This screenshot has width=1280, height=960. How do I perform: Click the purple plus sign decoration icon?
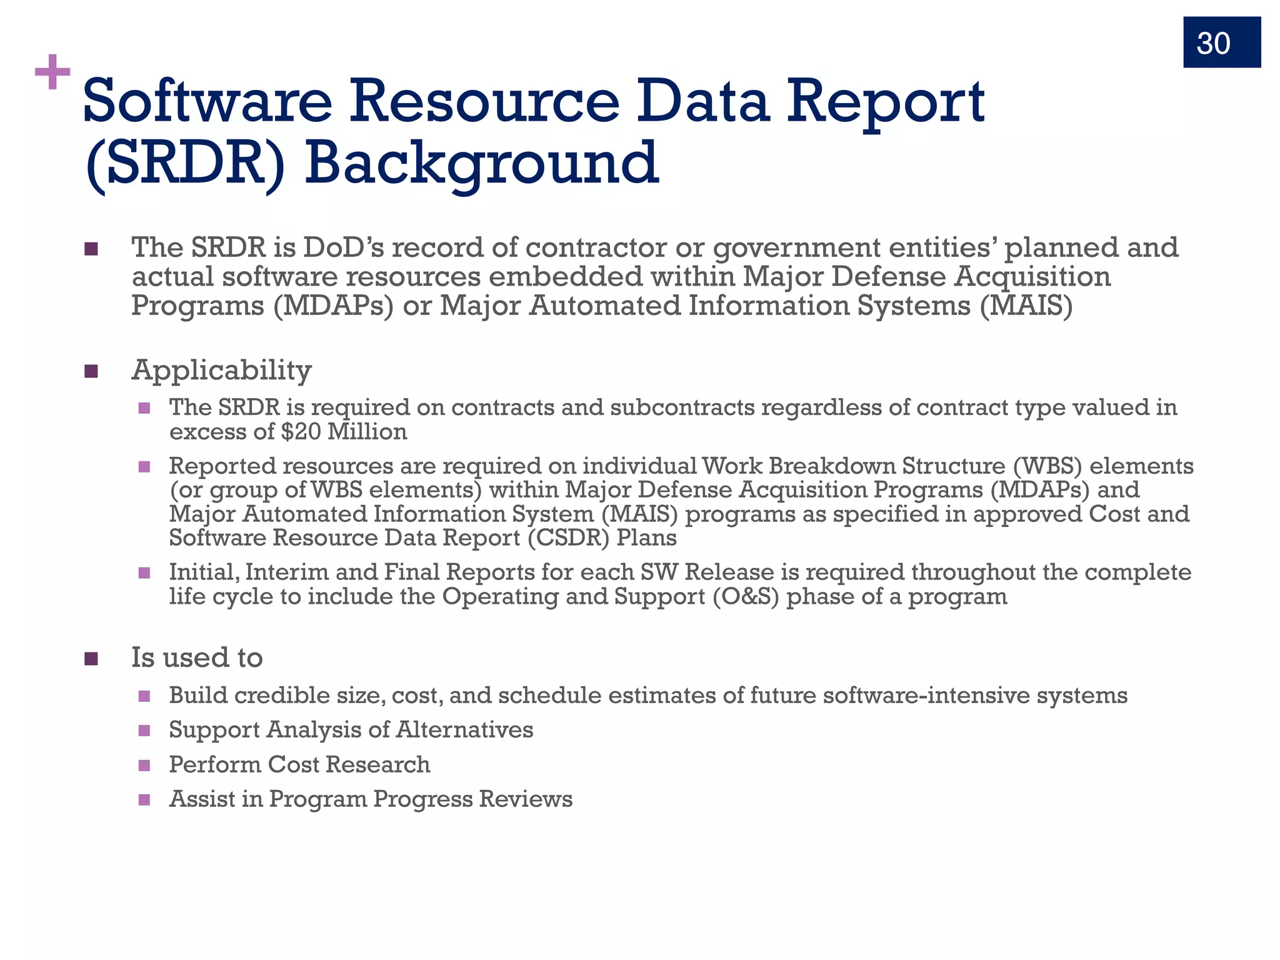(x=52, y=72)
